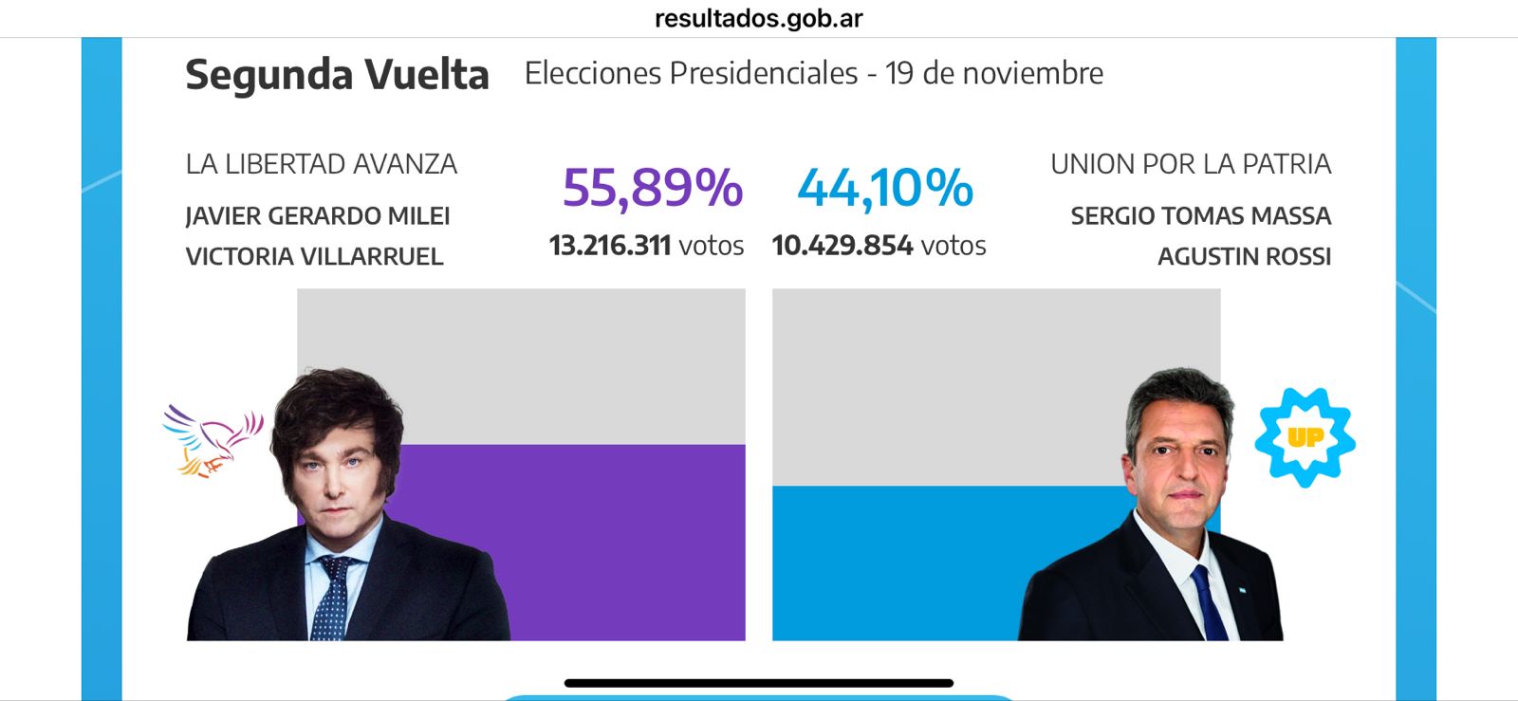Tap the 13.216.311 votos count

[646, 246]
